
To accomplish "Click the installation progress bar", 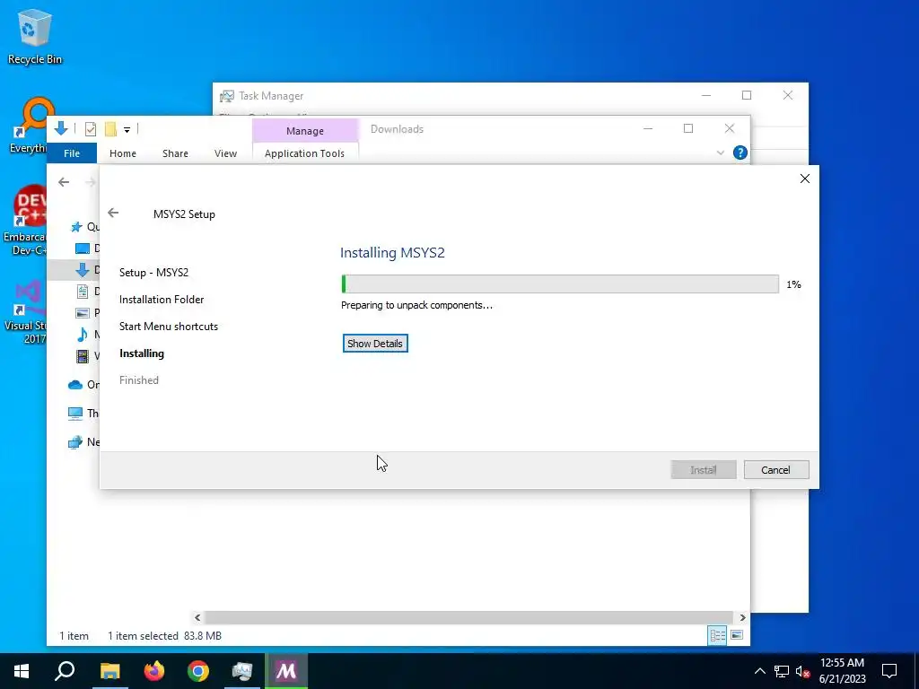I will pyautogui.click(x=560, y=284).
